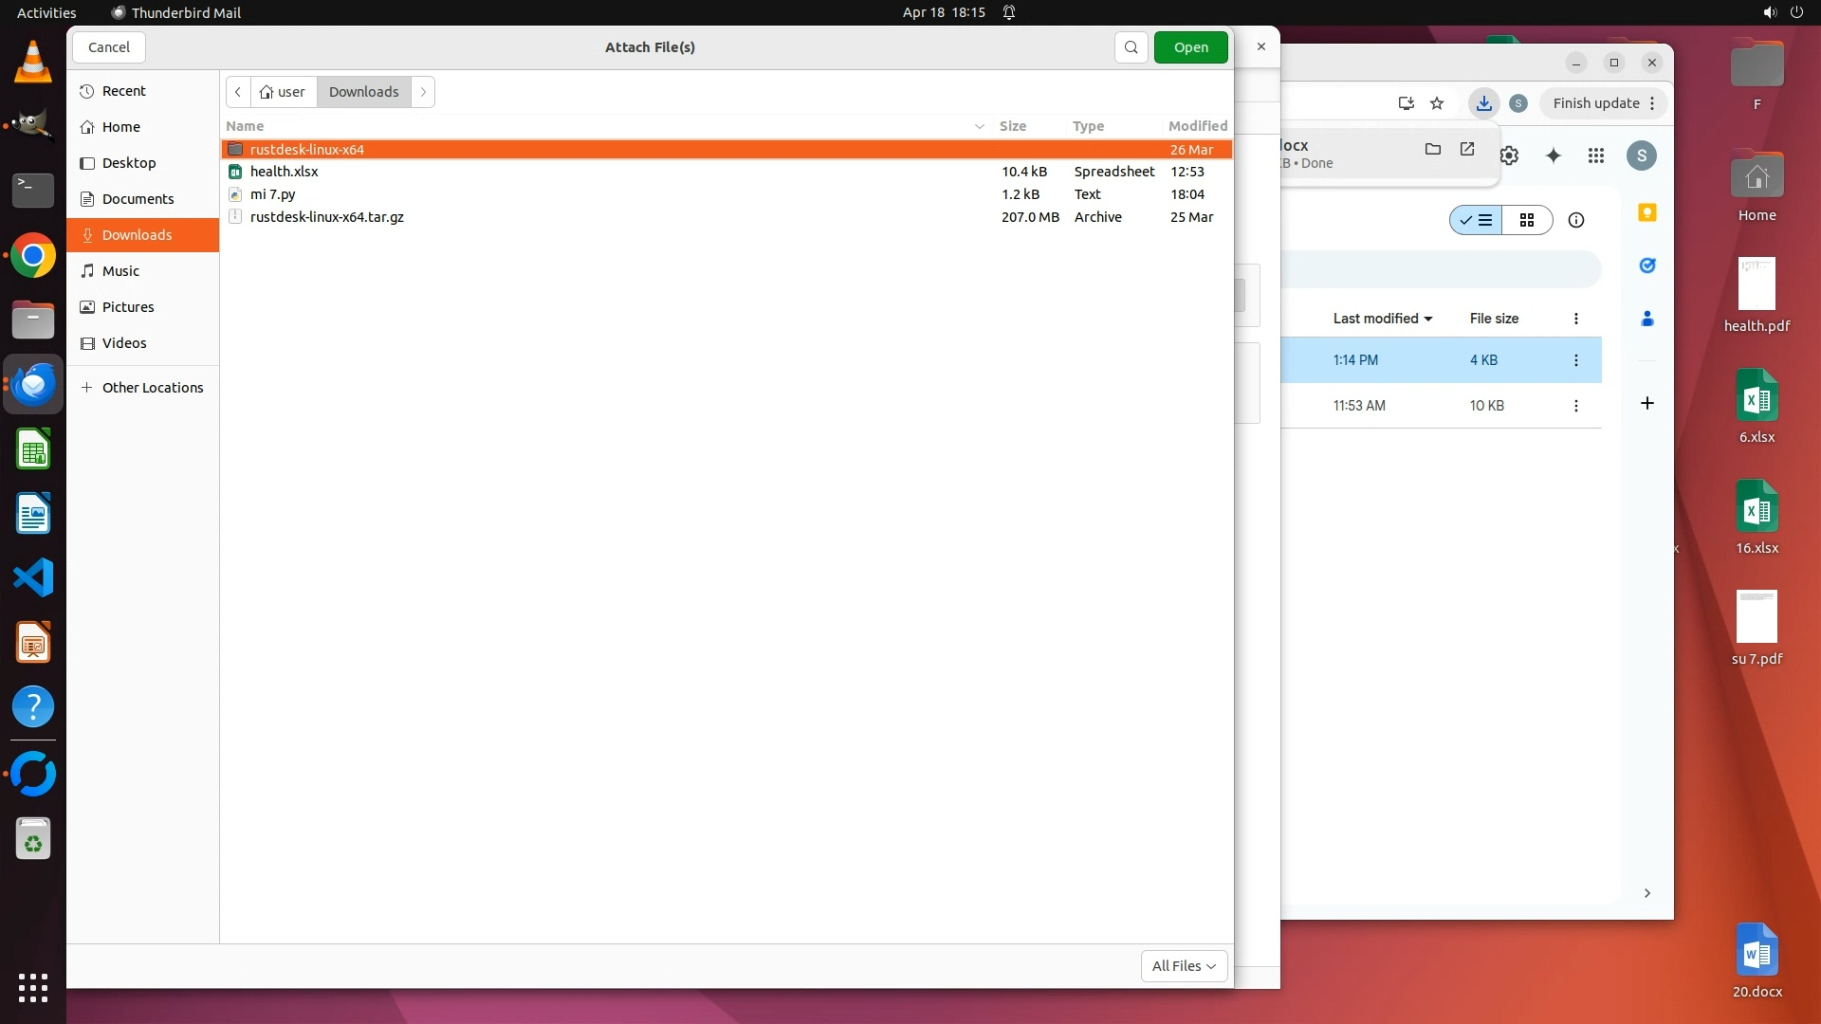Click Name column sort arrow

pos(979,126)
